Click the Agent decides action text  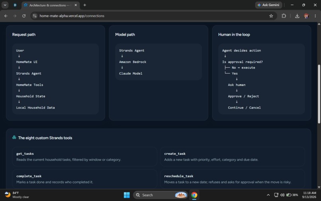(x=241, y=51)
